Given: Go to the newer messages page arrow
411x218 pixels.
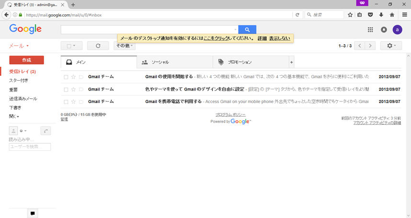Looking at the screenshot, I should [x=359, y=46].
